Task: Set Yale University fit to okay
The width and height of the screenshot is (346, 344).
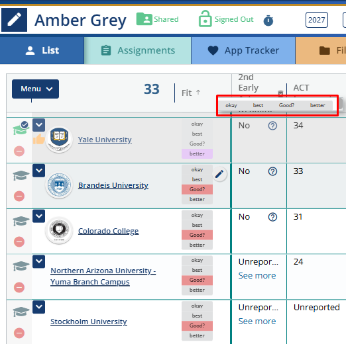Action: [197, 124]
